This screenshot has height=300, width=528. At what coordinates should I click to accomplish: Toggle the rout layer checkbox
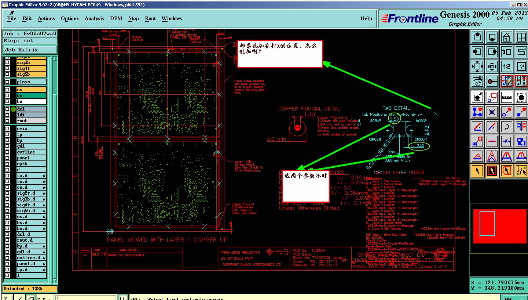tap(7, 121)
